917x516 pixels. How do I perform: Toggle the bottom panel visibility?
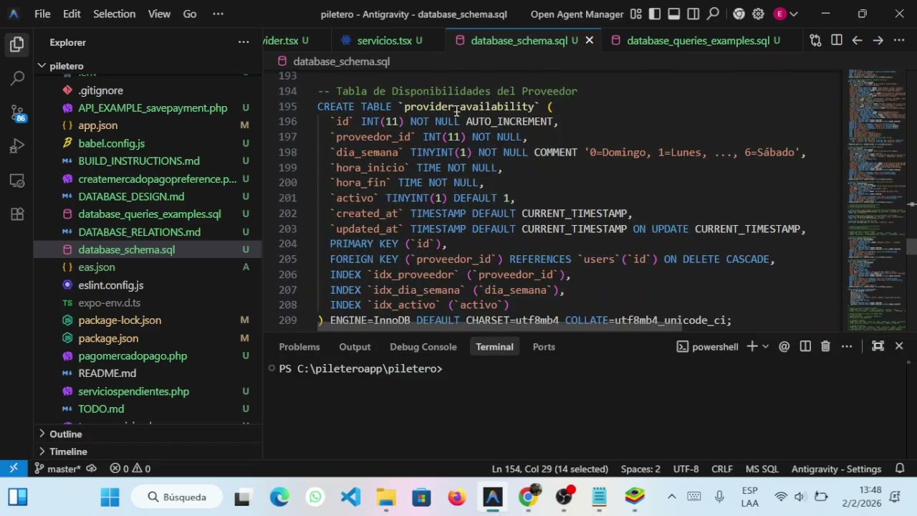click(x=674, y=14)
